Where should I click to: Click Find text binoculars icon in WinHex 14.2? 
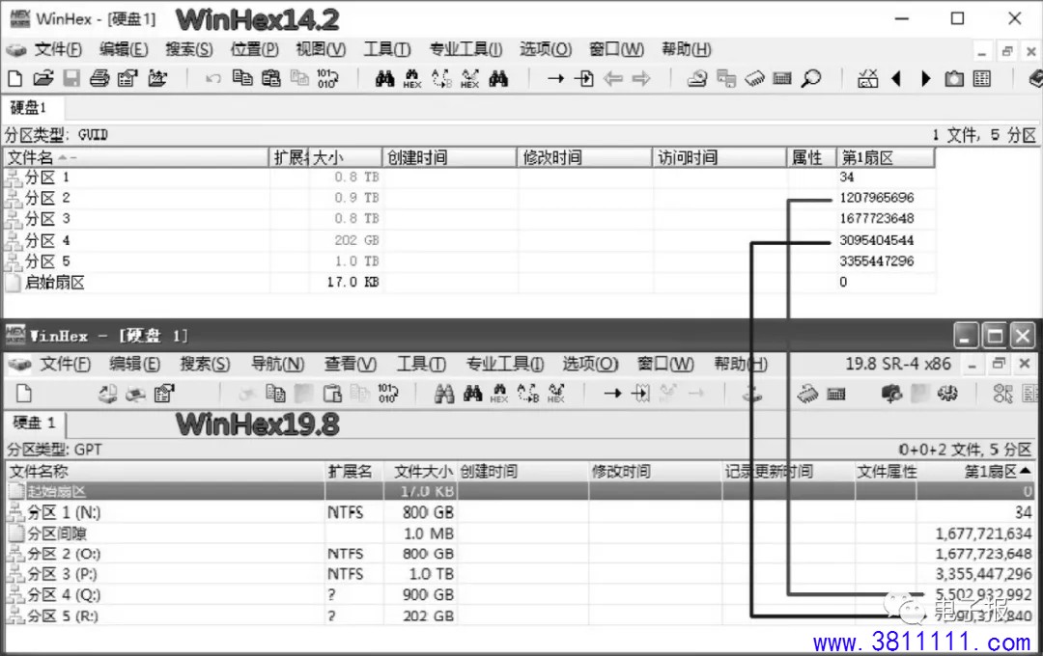(x=384, y=78)
